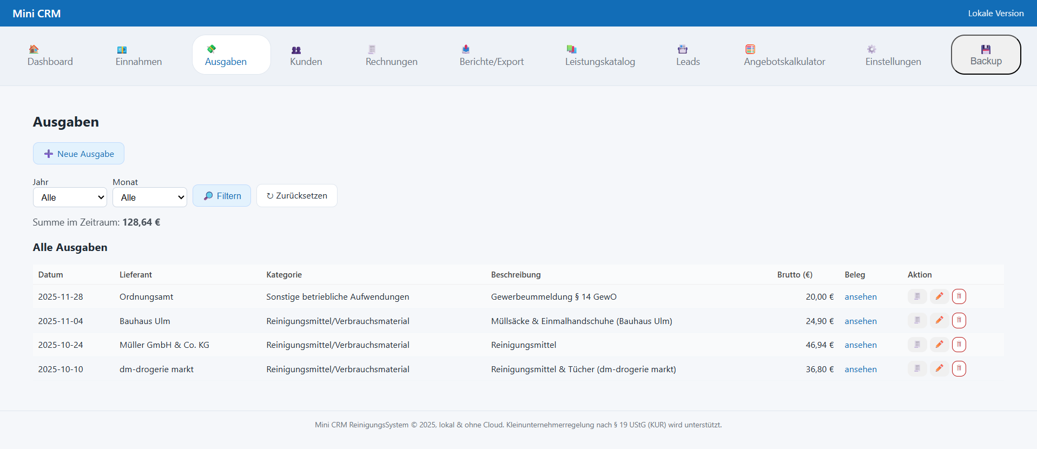
Task: Edit the dm-drogerie markt expense entry
Action: coord(939,369)
